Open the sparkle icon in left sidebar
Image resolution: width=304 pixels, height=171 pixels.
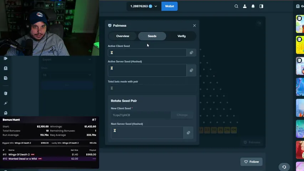6,103
